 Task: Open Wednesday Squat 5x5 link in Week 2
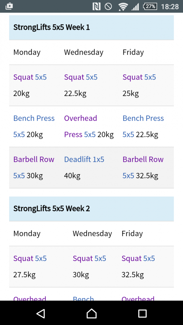click(89, 258)
